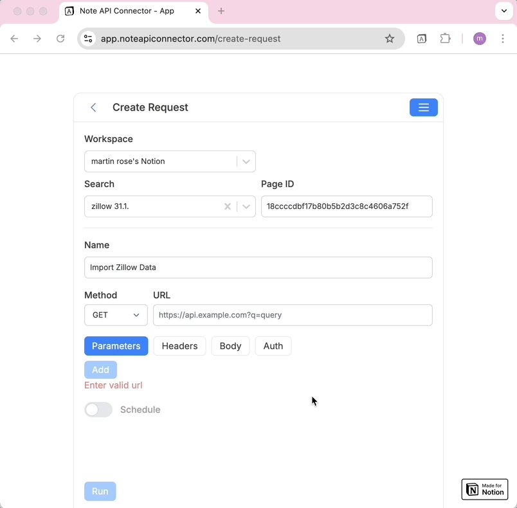Click the back arrow beside Create Request
The width and height of the screenshot is (517, 508).
[93, 107]
